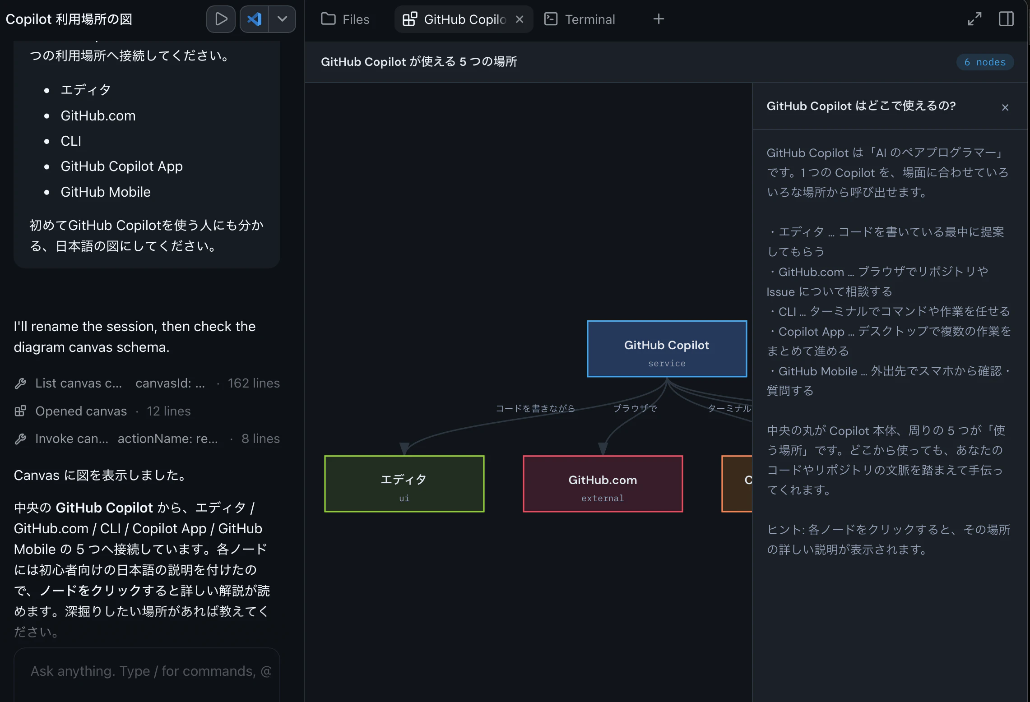Click the canvas title GitHub Copilot が使える 5 つの場所
This screenshot has height=702, width=1030.
tap(419, 62)
